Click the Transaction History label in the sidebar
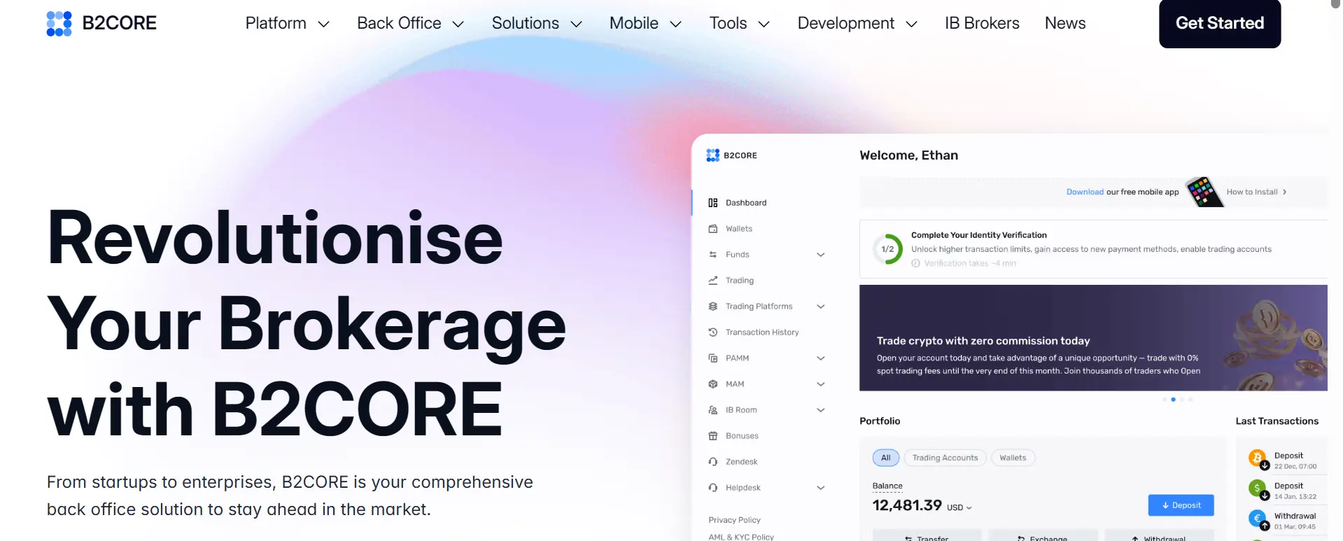 click(x=762, y=332)
